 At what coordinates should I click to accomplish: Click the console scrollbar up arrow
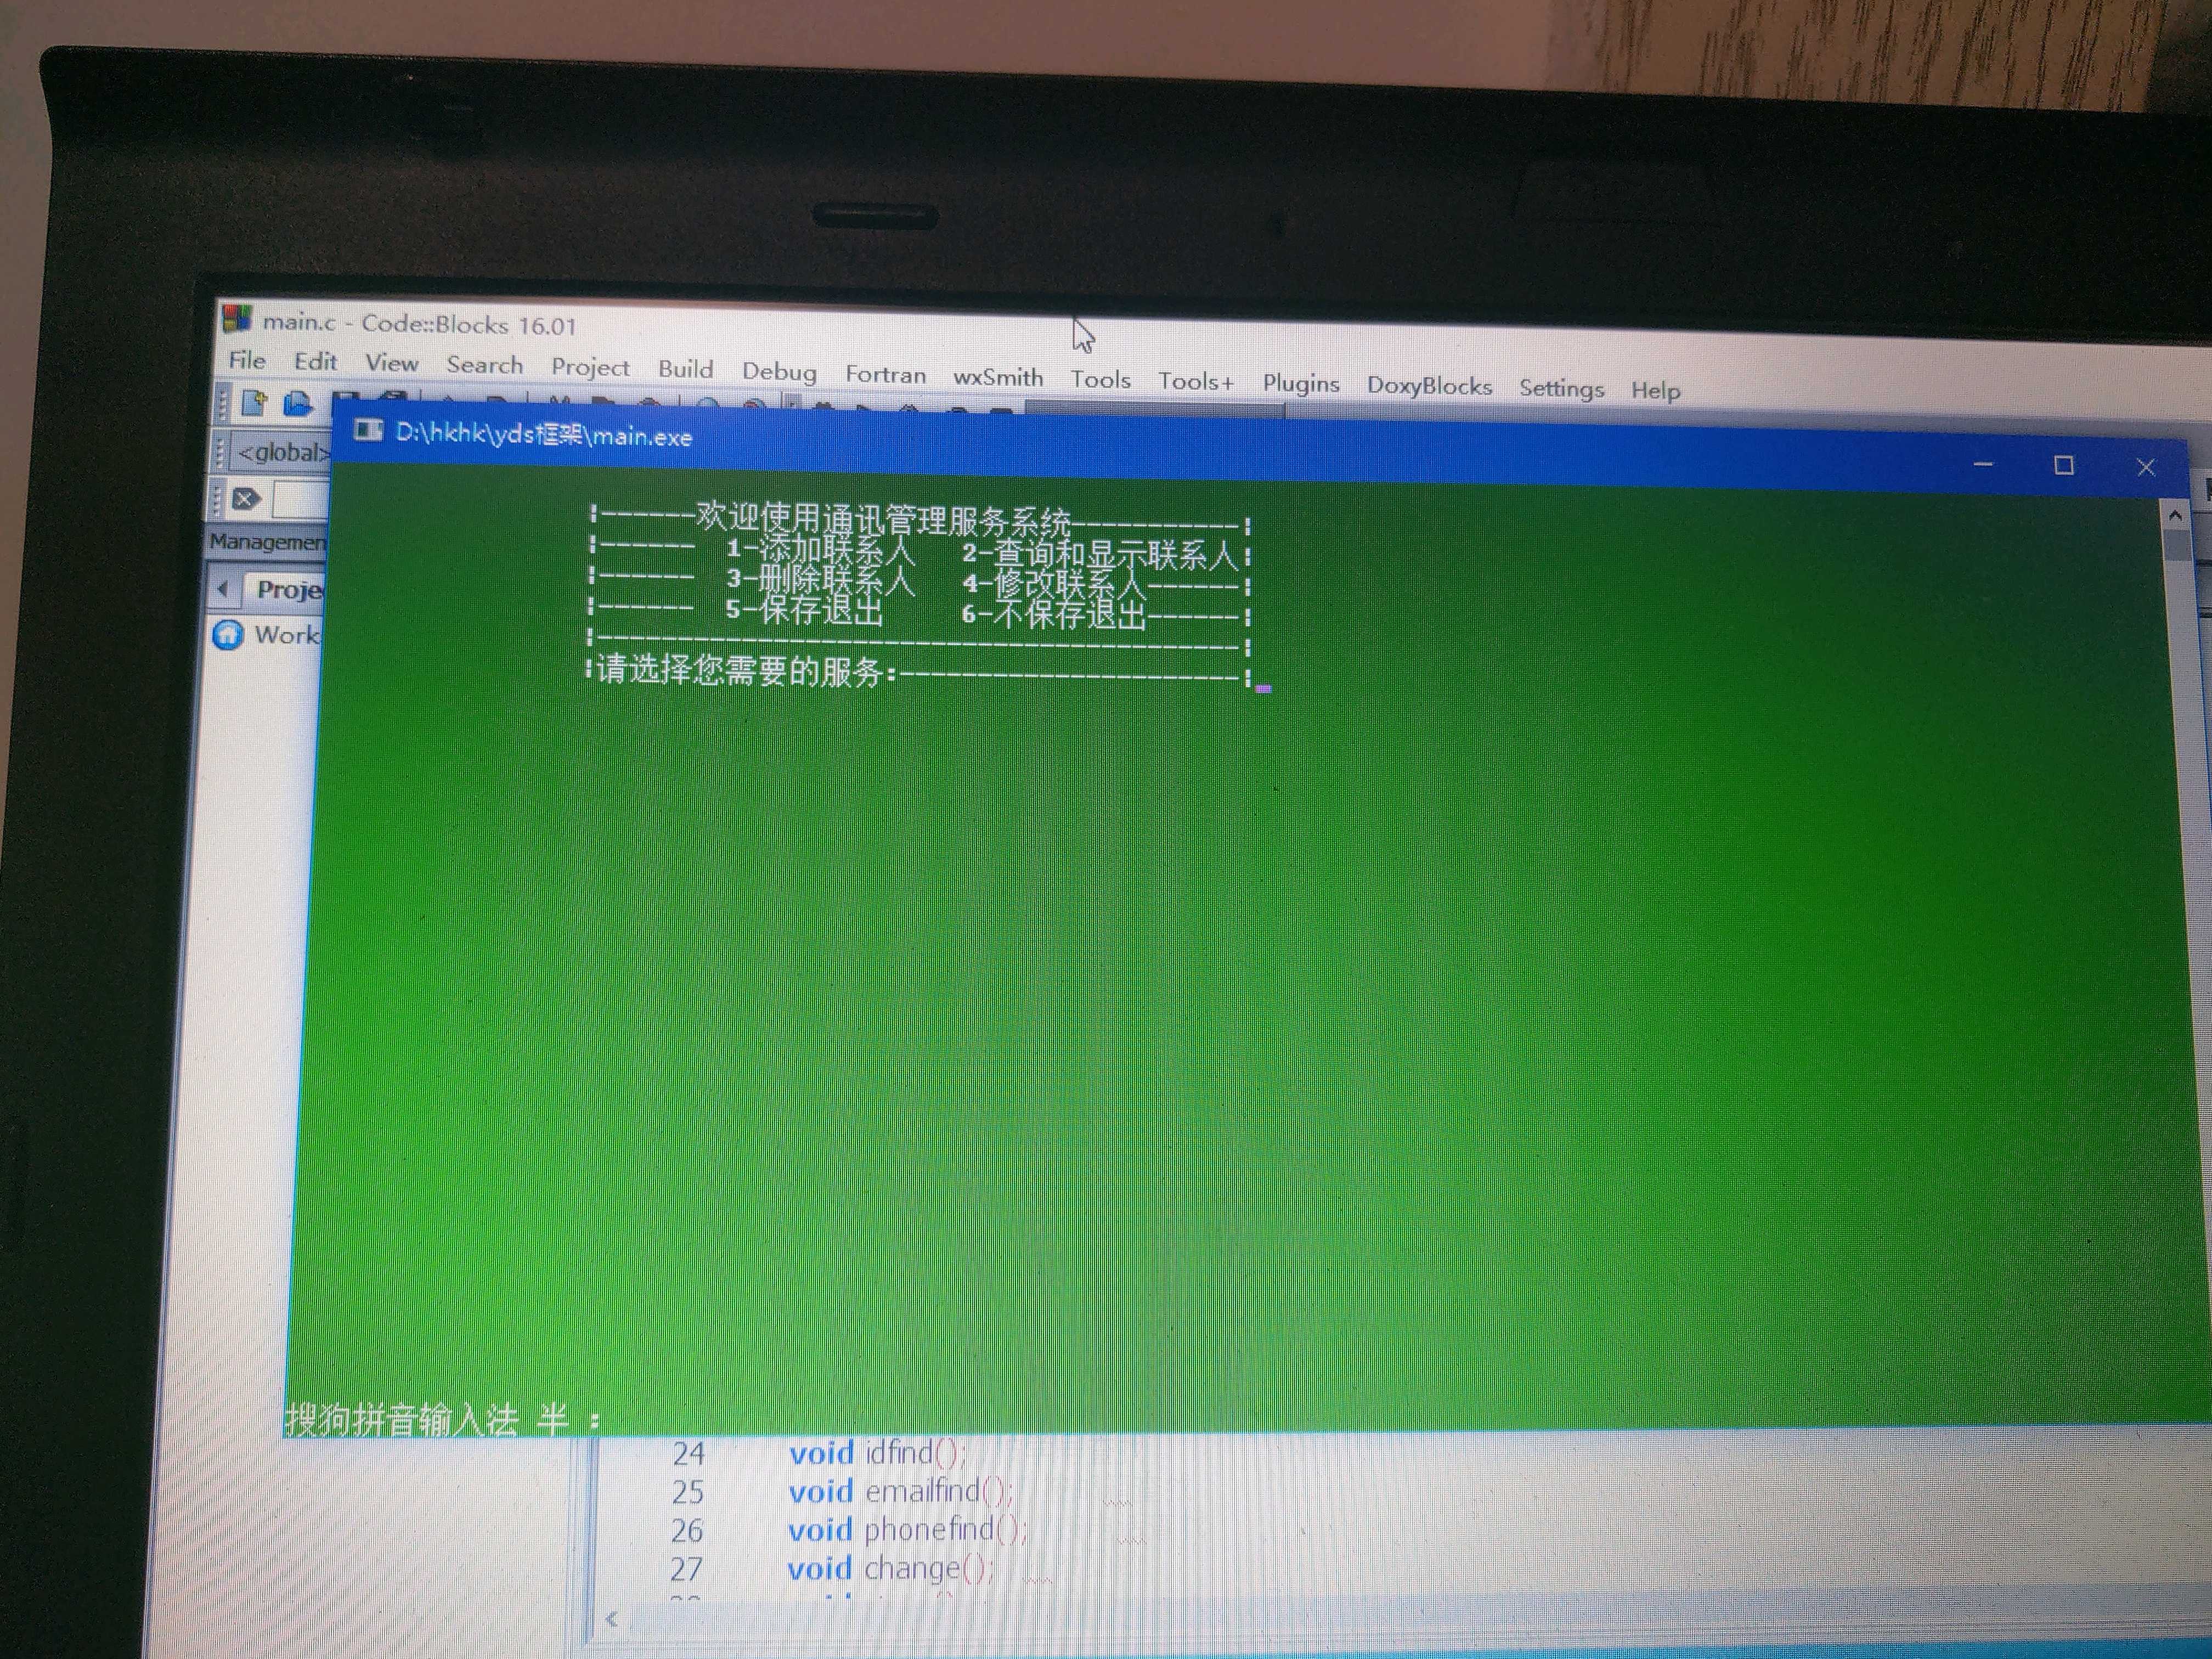(x=2175, y=516)
